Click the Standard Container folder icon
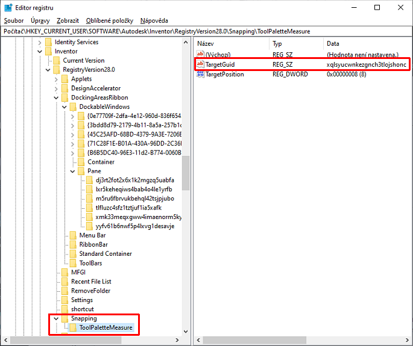Image resolution: width=413 pixels, height=346 pixels. [x=73, y=254]
